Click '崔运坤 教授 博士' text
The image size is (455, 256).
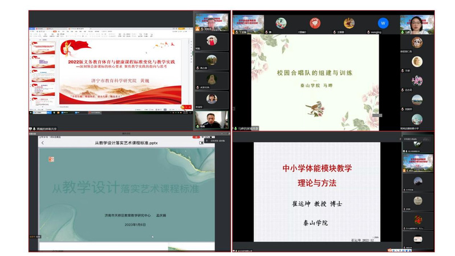317,204
